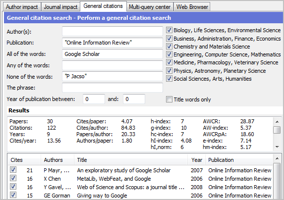Image resolution: width=284 pixels, height=200 pixels.
Task: Switch to the Web Browser tab
Action: 192,7
